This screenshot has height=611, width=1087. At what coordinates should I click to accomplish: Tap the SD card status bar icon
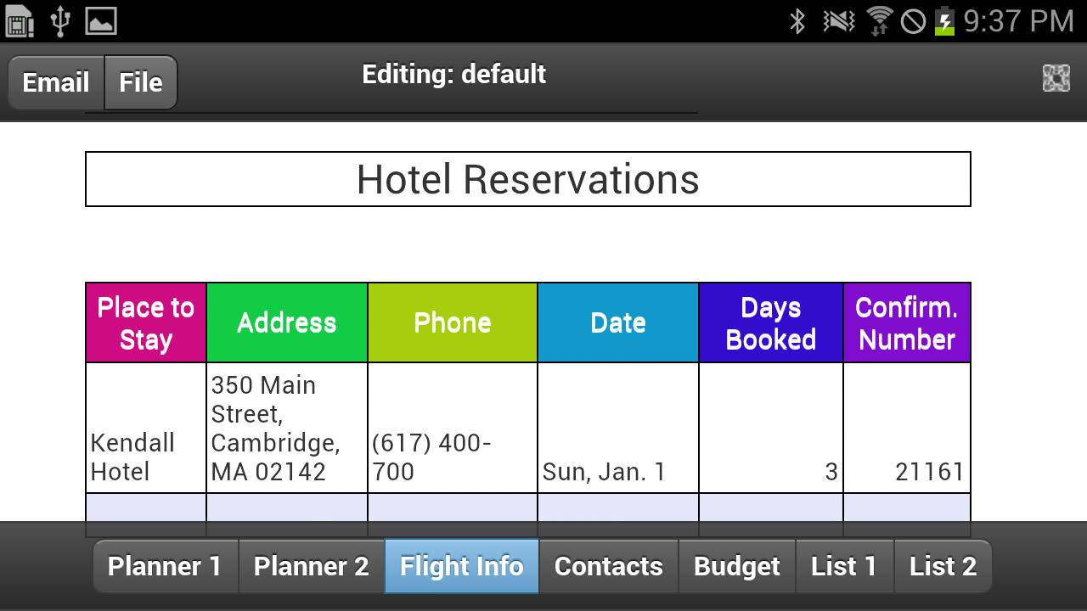click(x=20, y=21)
